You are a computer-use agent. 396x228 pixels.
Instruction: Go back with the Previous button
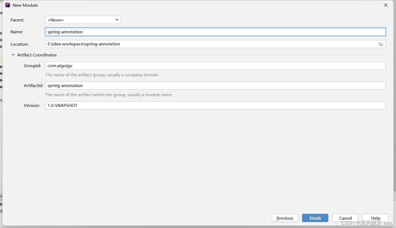point(285,218)
